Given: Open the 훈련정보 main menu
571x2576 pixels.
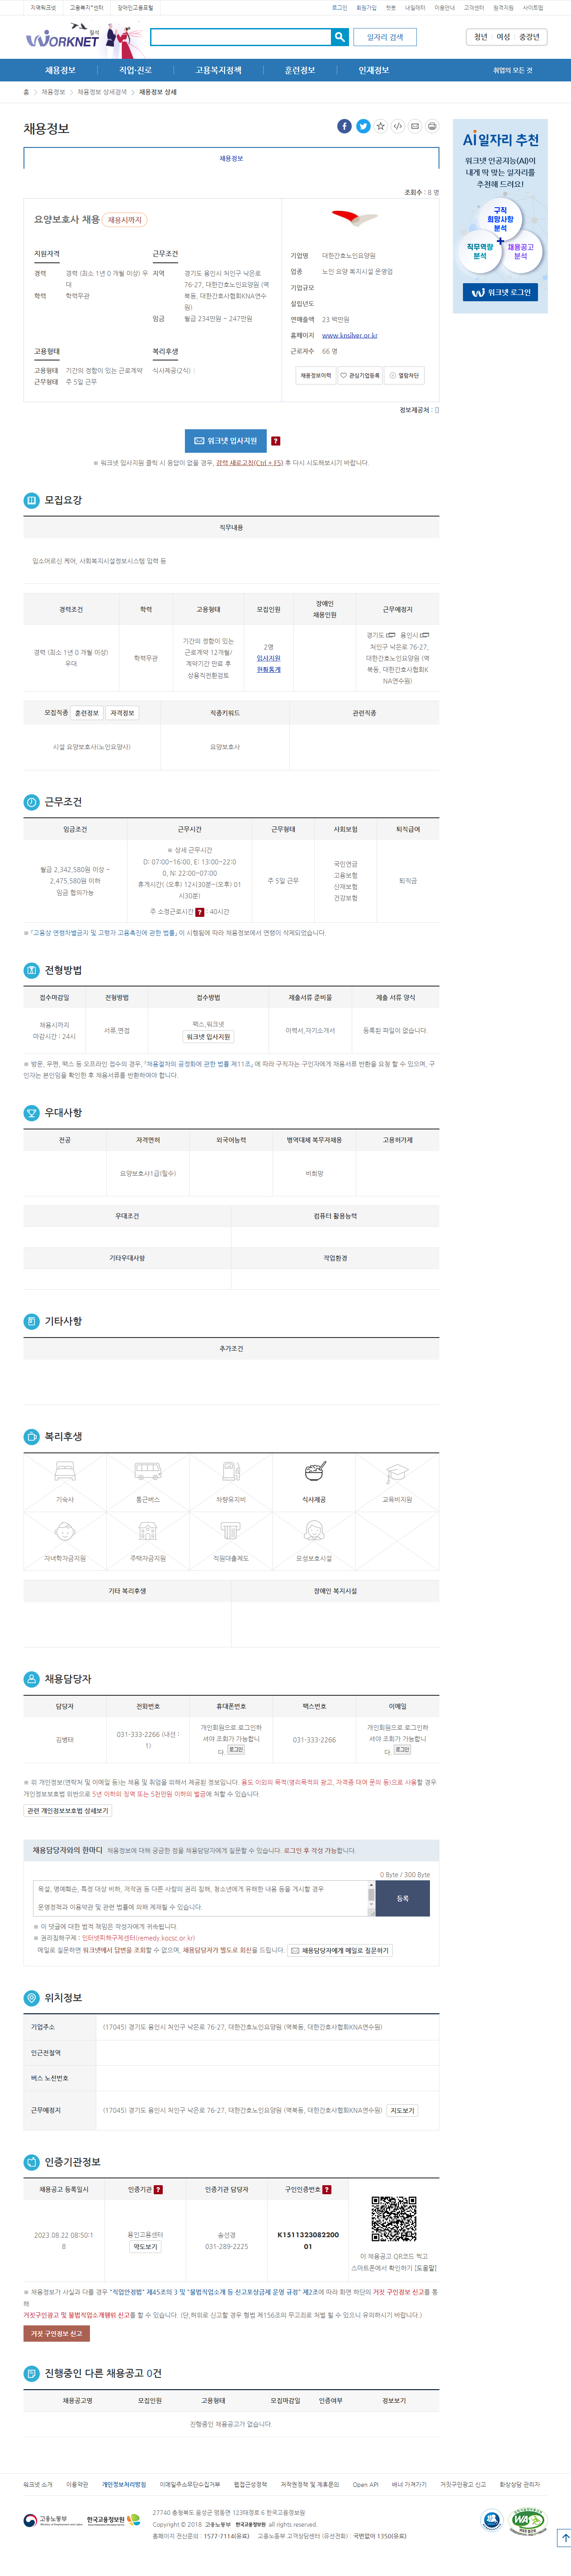Looking at the screenshot, I should [300, 71].
